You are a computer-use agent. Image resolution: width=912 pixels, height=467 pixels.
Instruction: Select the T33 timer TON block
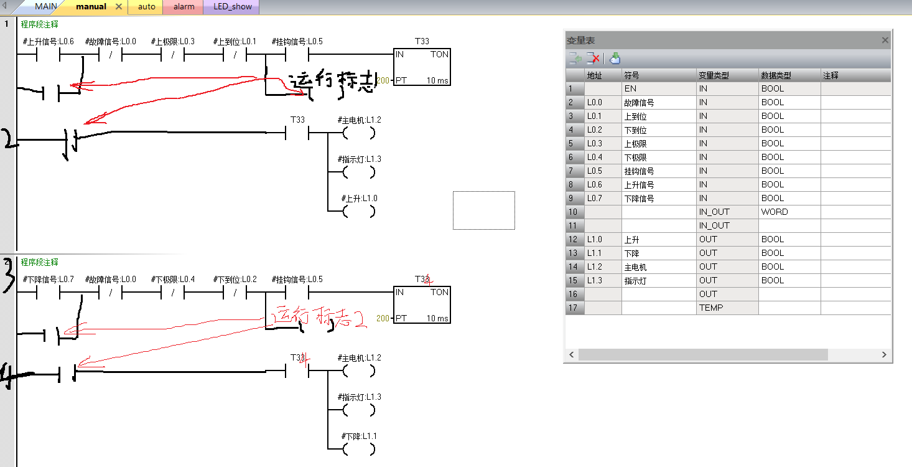pyautogui.click(x=421, y=67)
